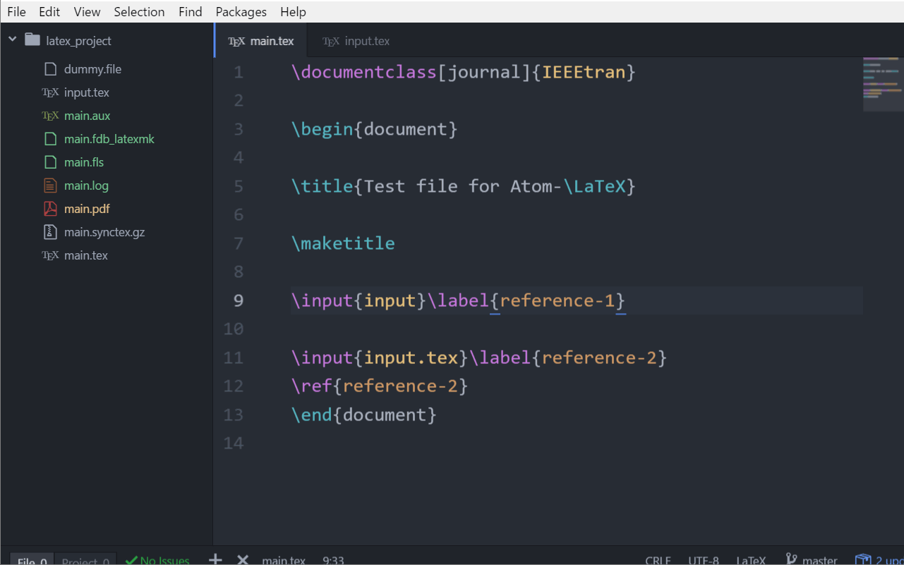Image resolution: width=904 pixels, height=565 pixels.
Task: Click the TeX icon on the main.tex tab
Action: point(236,42)
